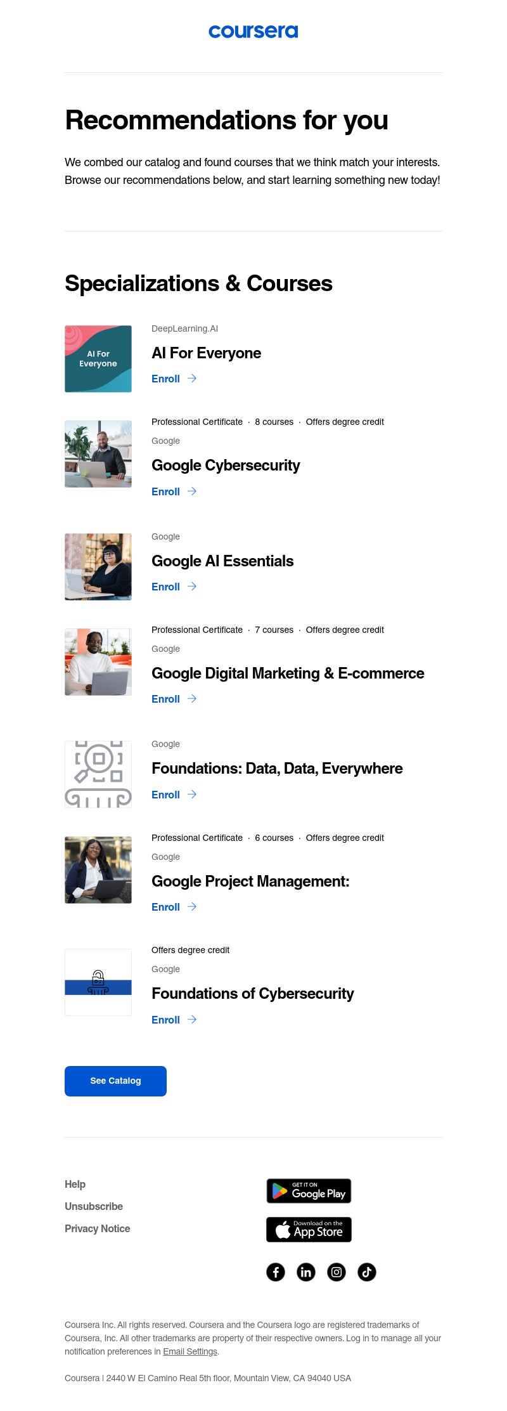Click the Download on the App Store badge
Image resolution: width=507 pixels, height=1411 pixels.
(309, 1230)
